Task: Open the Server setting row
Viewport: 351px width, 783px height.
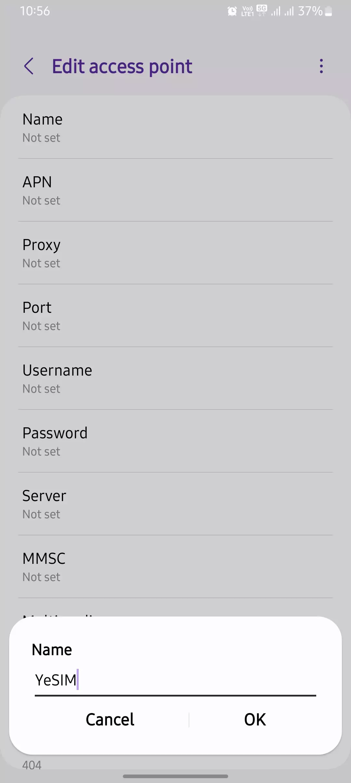Action: click(175, 504)
